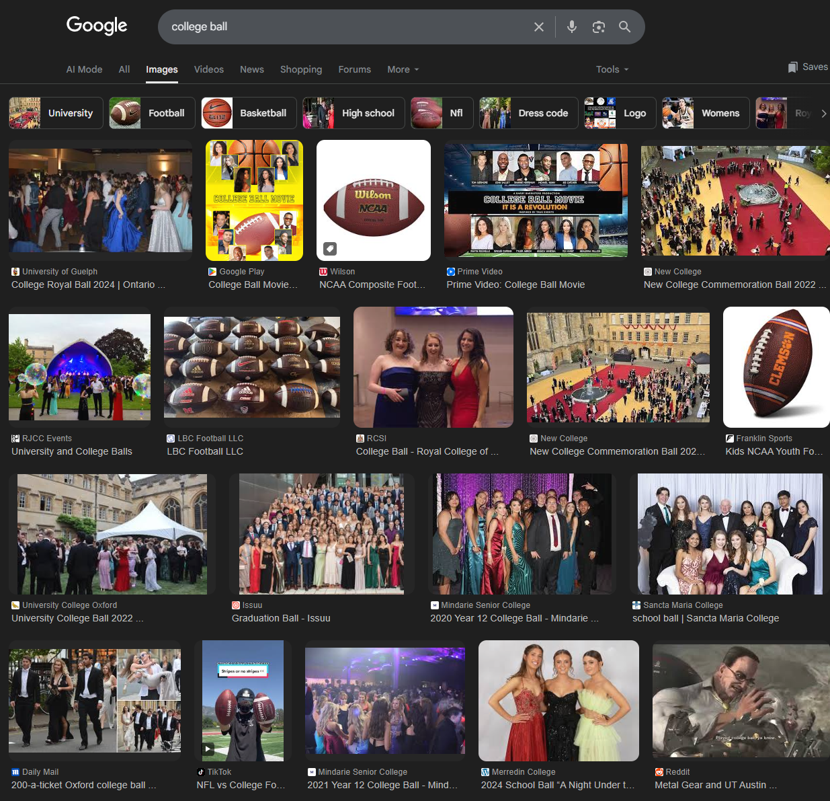This screenshot has height=801, width=830.
Task: Open 2021 Year 12 College Ball link
Action: click(x=382, y=785)
